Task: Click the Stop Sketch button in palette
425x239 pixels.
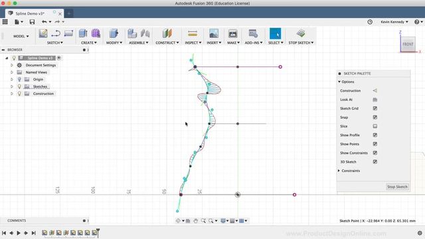Action: click(397, 187)
